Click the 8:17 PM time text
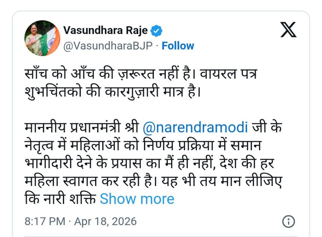The width and height of the screenshot is (322, 237). pyautogui.click(x=45, y=221)
